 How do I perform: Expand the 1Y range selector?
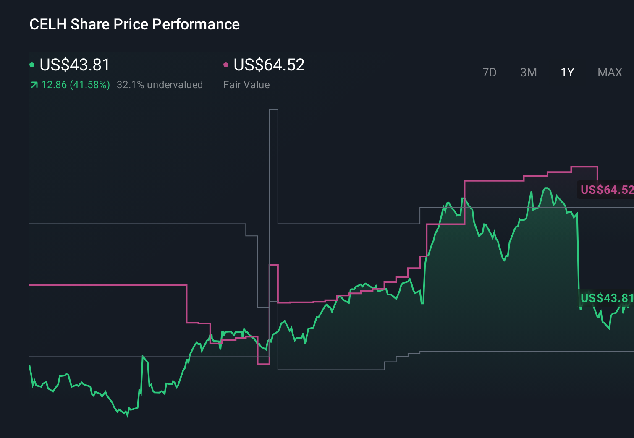567,72
